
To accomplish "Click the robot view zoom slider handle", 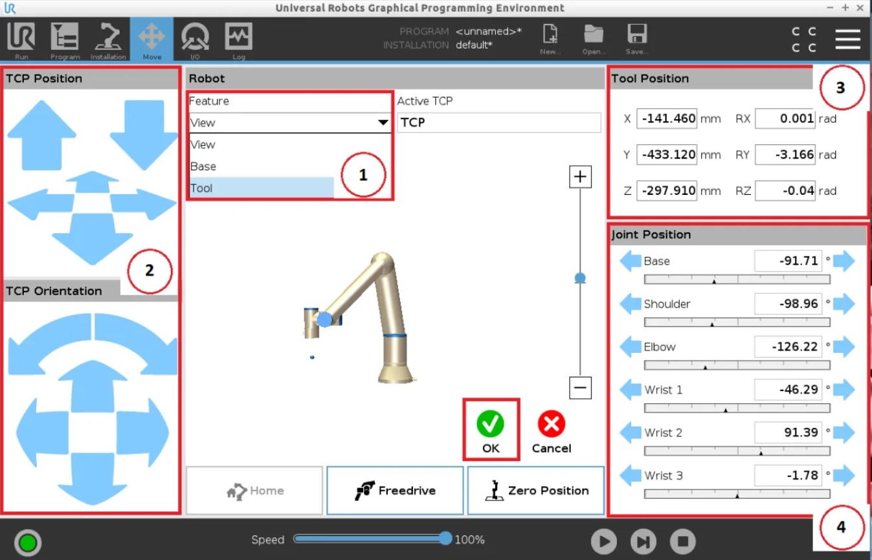I will (x=580, y=278).
